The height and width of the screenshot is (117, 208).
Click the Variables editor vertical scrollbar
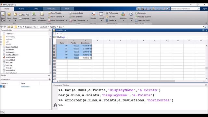206,68
